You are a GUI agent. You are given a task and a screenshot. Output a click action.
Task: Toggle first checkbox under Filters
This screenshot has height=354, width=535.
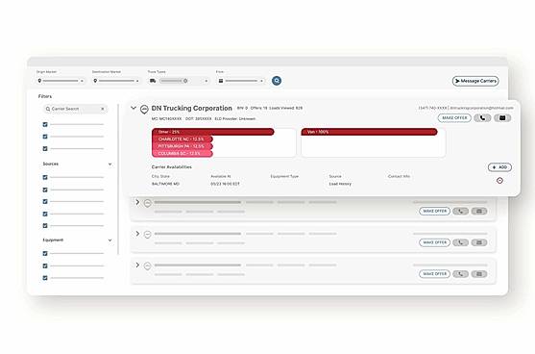(x=45, y=124)
